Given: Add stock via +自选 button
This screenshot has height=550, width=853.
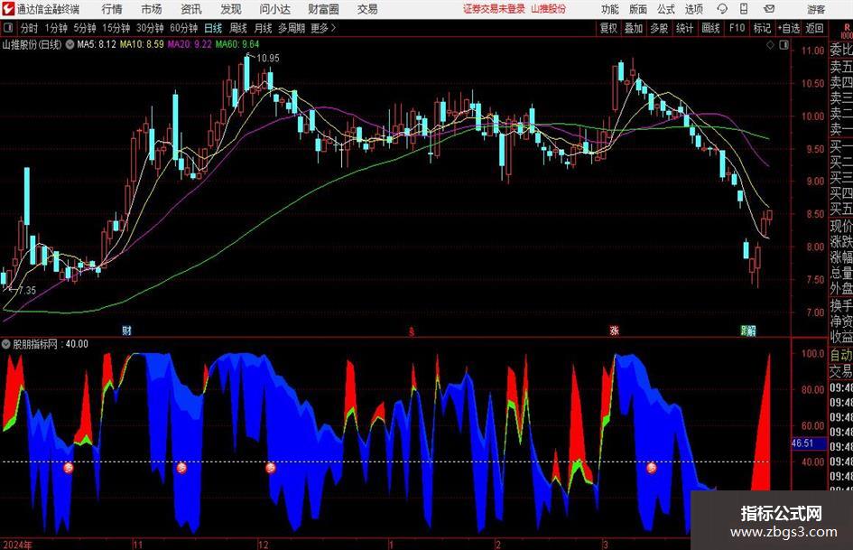Looking at the screenshot, I should [x=788, y=28].
